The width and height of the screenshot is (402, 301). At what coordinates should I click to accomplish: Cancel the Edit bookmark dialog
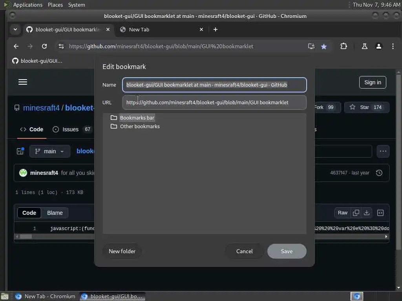pyautogui.click(x=244, y=251)
